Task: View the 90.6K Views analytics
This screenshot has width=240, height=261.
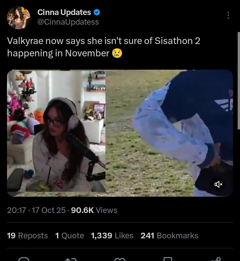Action: tap(94, 210)
